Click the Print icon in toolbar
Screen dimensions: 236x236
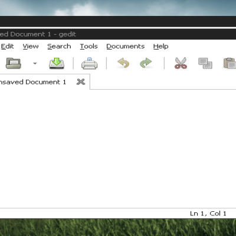90,63
